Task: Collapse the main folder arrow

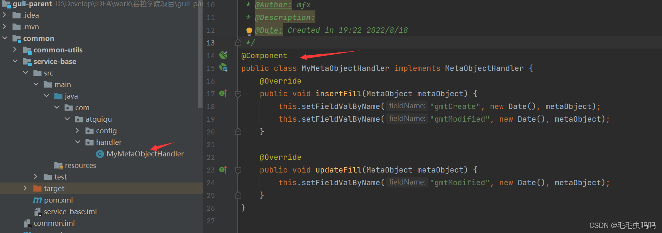Action: (36, 84)
